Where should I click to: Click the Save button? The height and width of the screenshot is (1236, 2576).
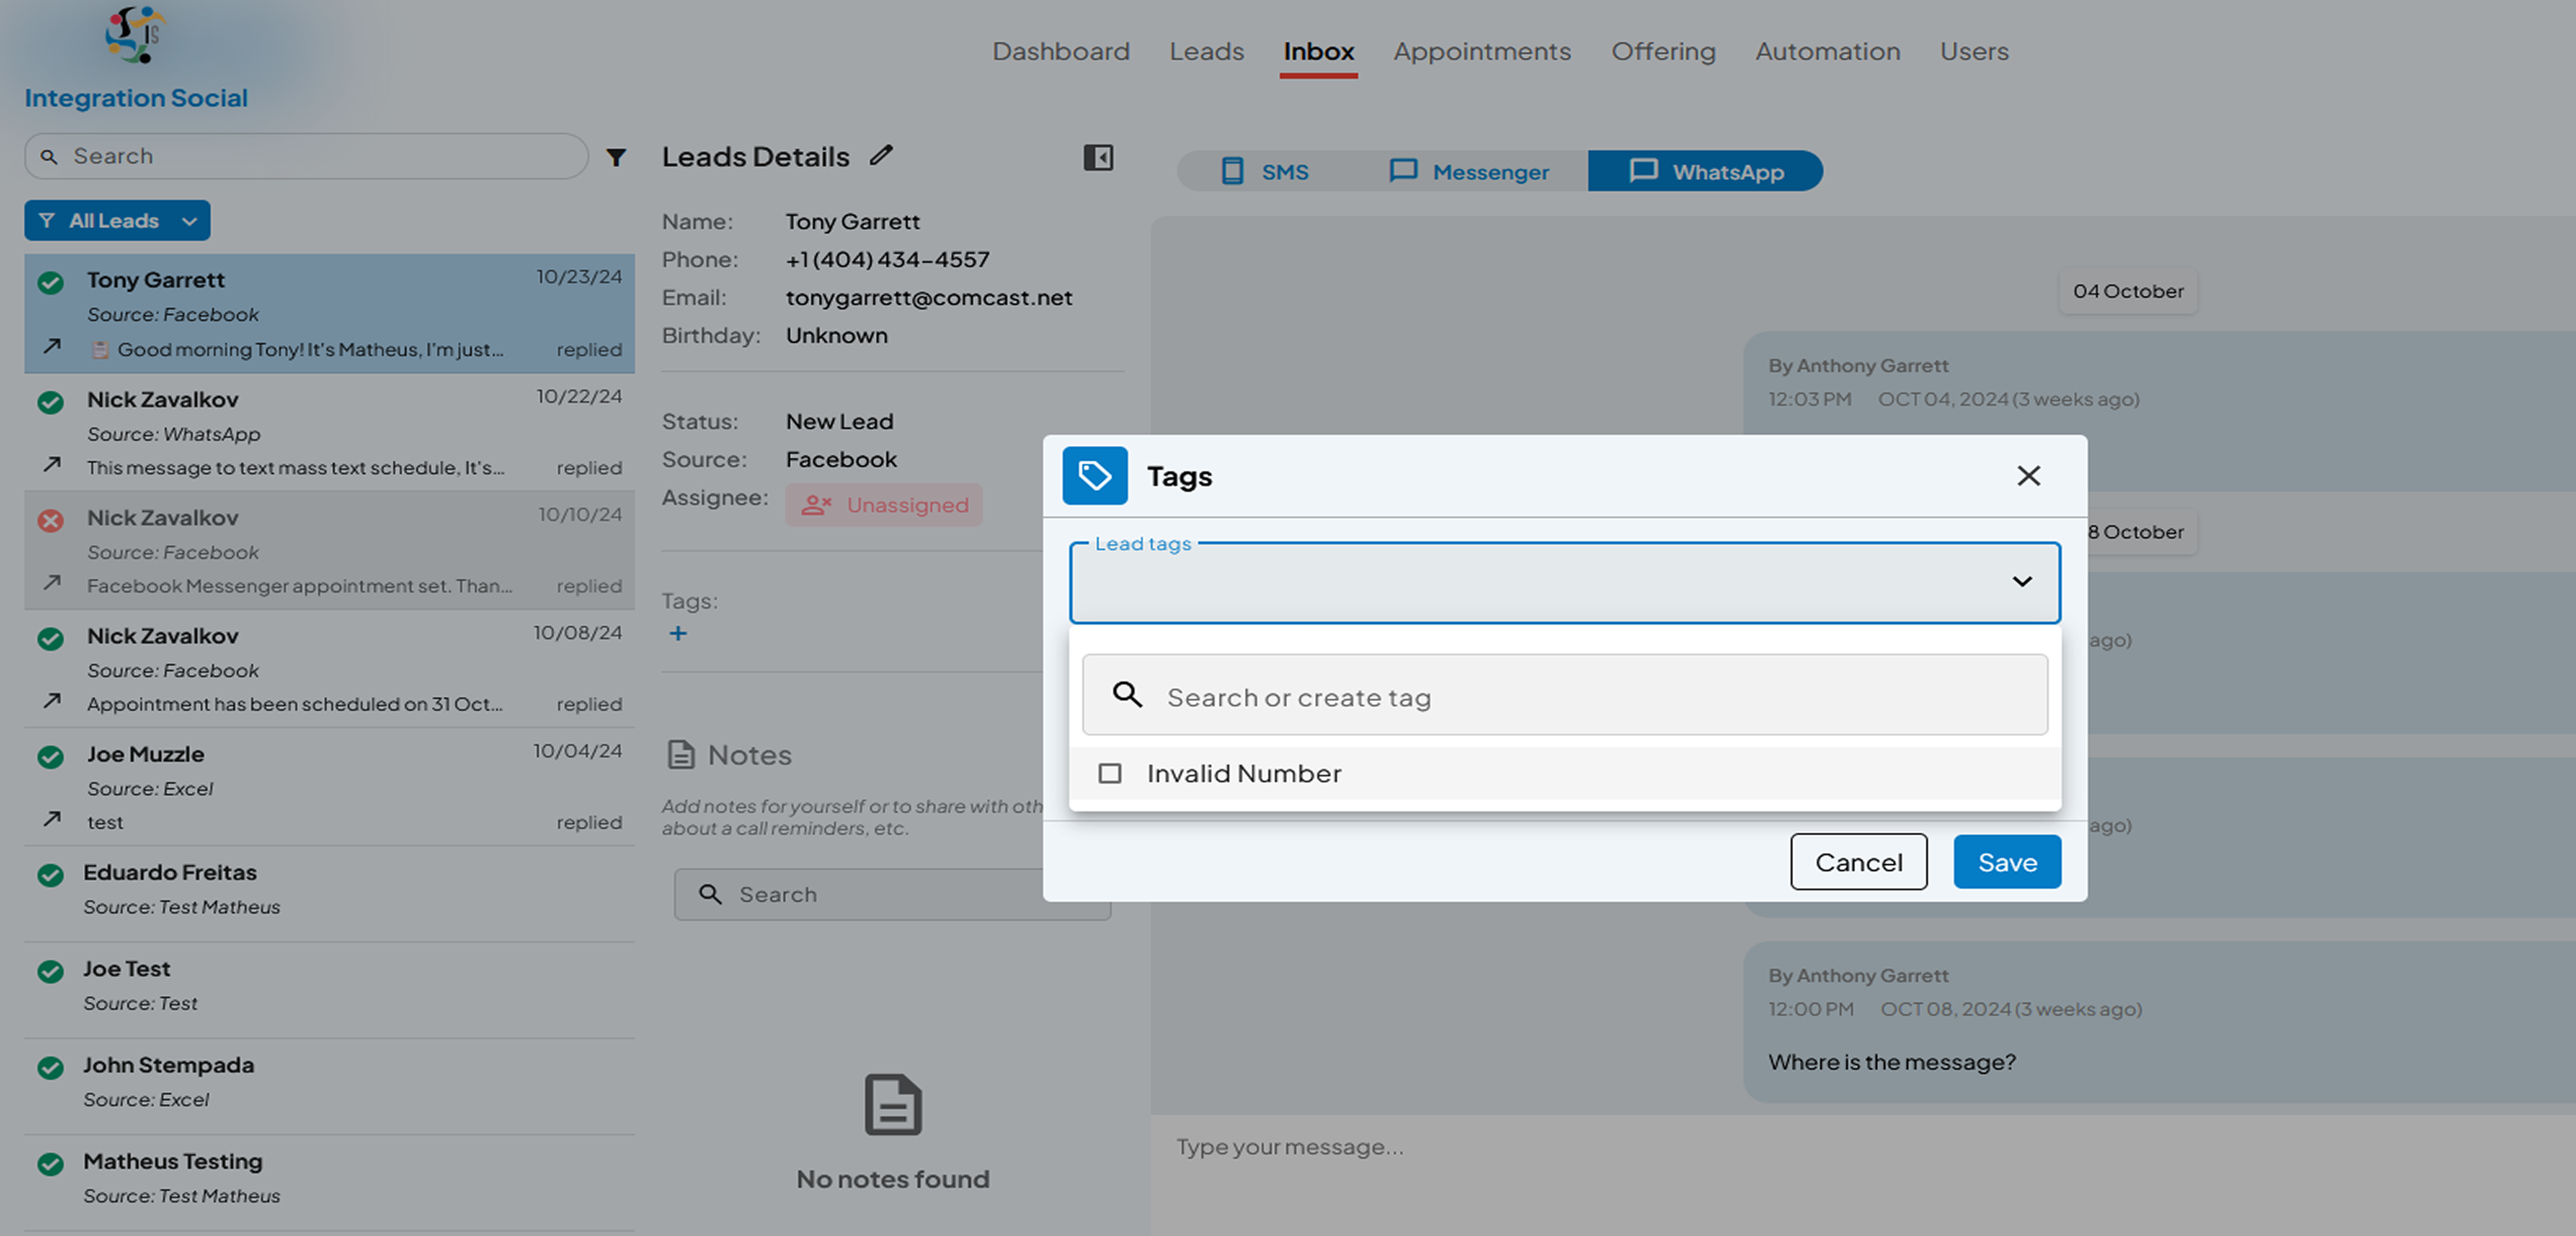tap(2007, 862)
